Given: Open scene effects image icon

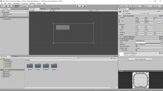Looking at the screenshot, I should (x=53, y=11).
